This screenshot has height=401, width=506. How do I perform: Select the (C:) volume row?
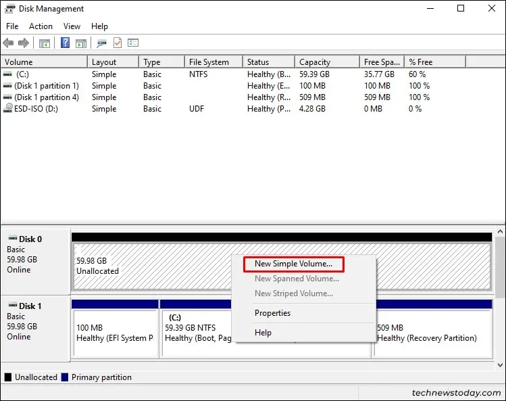(x=232, y=74)
